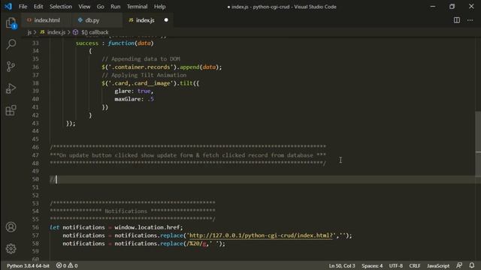Viewport: 481px width, 270px height.
Task: Click '// Appending data to DOM' comment
Action: (141, 58)
